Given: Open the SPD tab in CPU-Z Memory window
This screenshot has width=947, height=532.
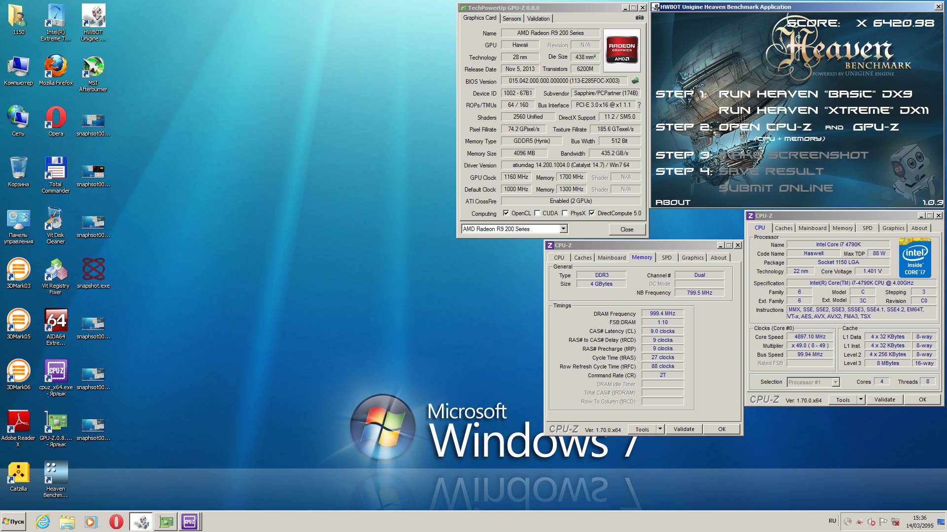Looking at the screenshot, I should [667, 258].
